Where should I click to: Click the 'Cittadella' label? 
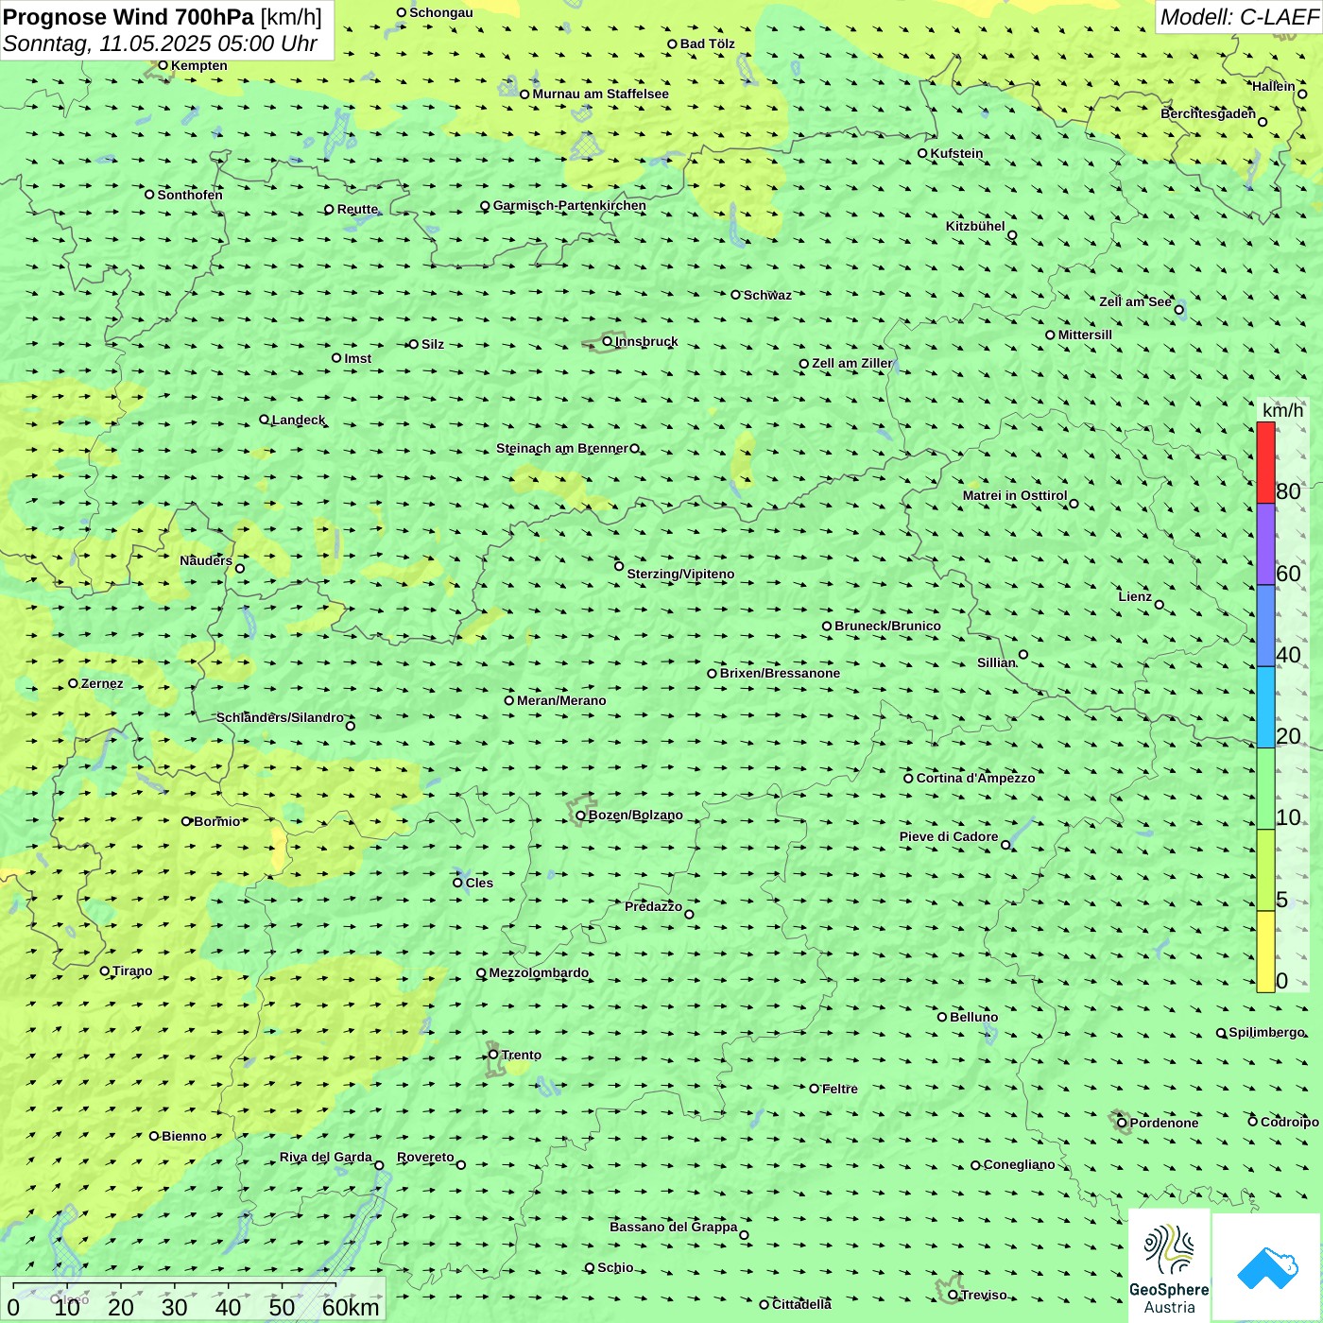(x=802, y=1304)
